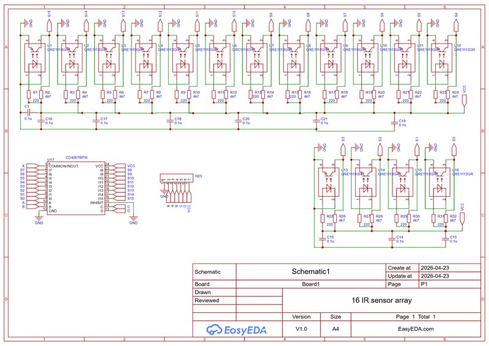Viewport: 489px width, 346px height.
Task: Click the S15 net flag above U1
Action: [49, 25]
